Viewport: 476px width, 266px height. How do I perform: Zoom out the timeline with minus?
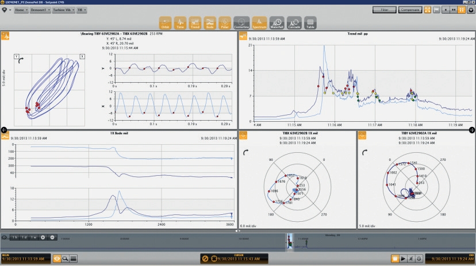(52, 237)
